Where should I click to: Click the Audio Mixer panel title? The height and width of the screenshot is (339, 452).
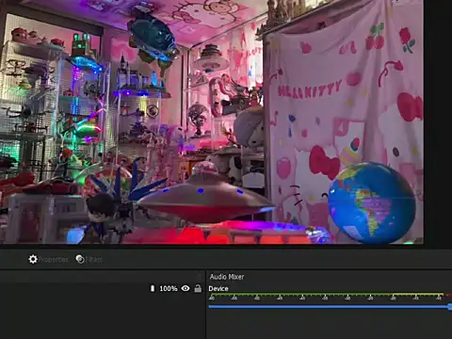pos(227,277)
